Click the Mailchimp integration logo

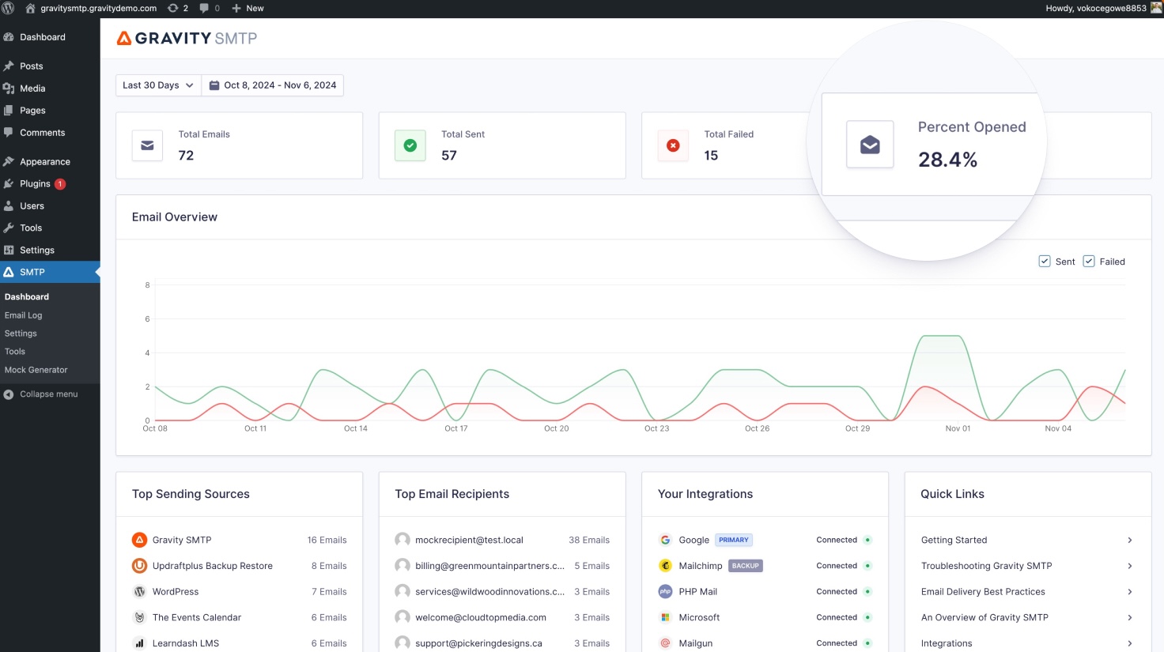click(665, 566)
